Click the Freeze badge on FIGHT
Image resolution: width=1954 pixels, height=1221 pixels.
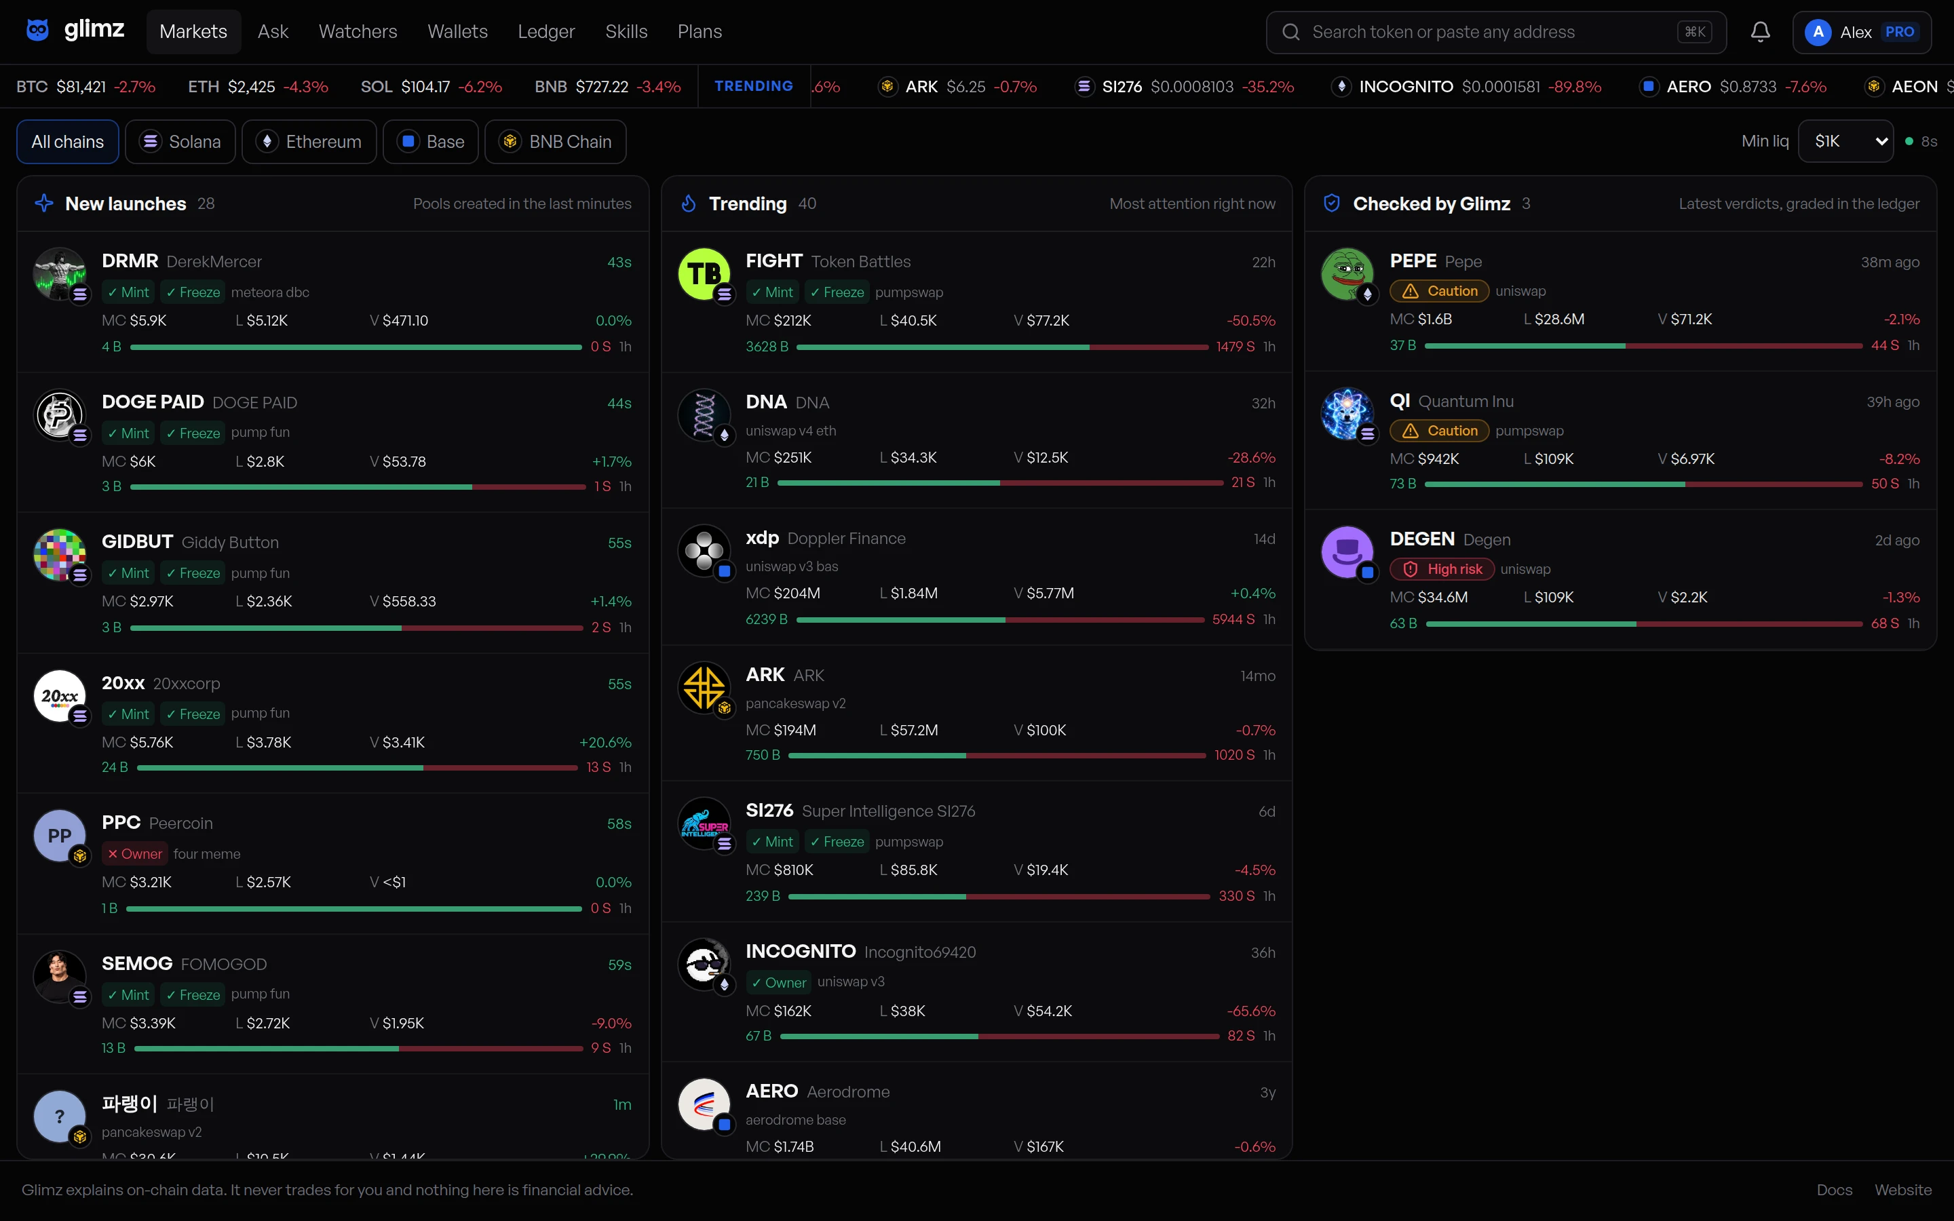click(x=837, y=292)
